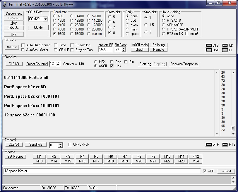Image resolution: width=238 pixels, height=192 pixels.
Task: Click the Terminal app icon in title bar
Action: tap(4, 4)
